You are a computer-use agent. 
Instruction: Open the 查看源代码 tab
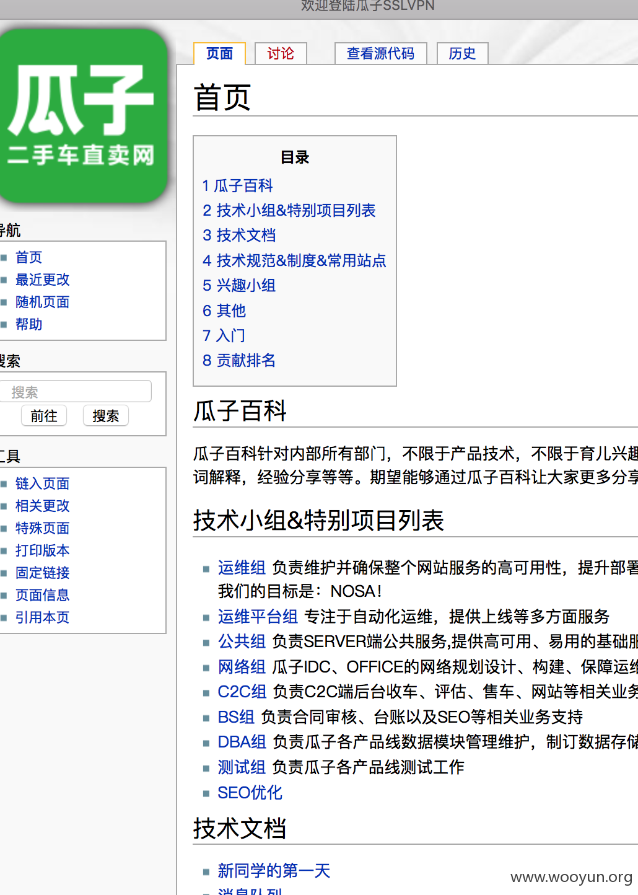[x=380, y=53]
